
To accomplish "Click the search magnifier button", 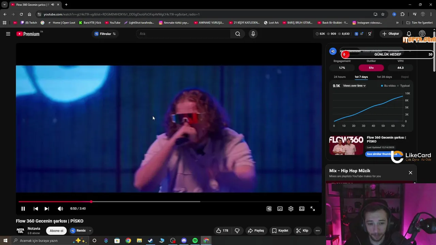I will pyautogui.click(x=238, y=34).
